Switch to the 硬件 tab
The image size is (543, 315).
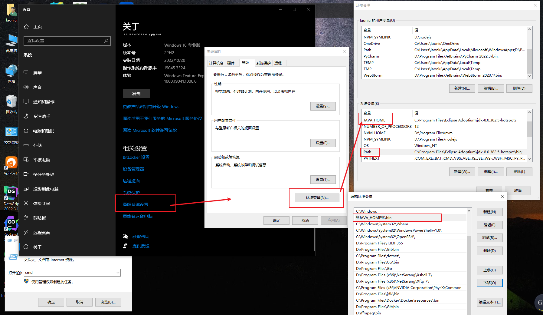click(232, 63)
